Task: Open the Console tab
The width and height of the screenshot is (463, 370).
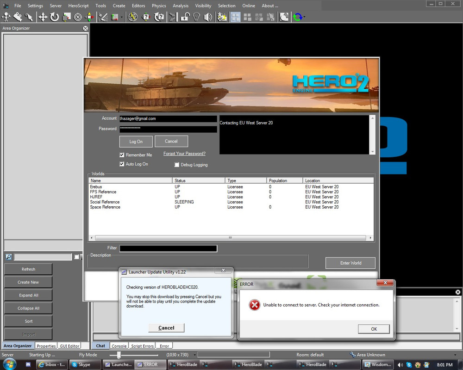Action: click(x=119, y=346)
